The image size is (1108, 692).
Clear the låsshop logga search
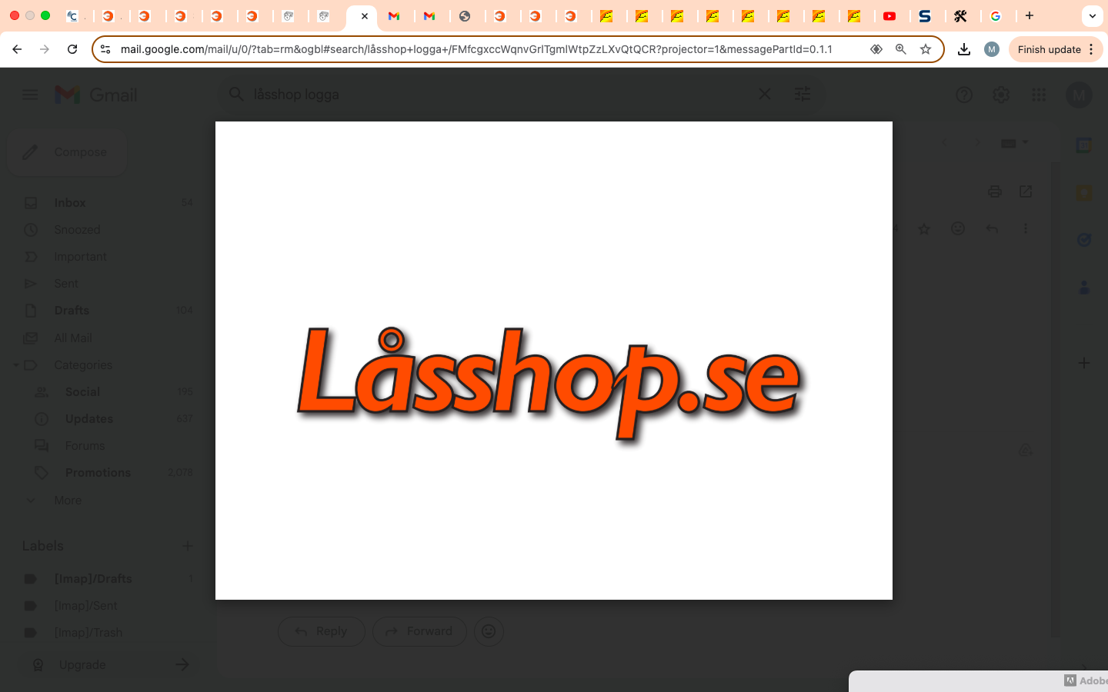pyautogui.click(x=765, y=94)
